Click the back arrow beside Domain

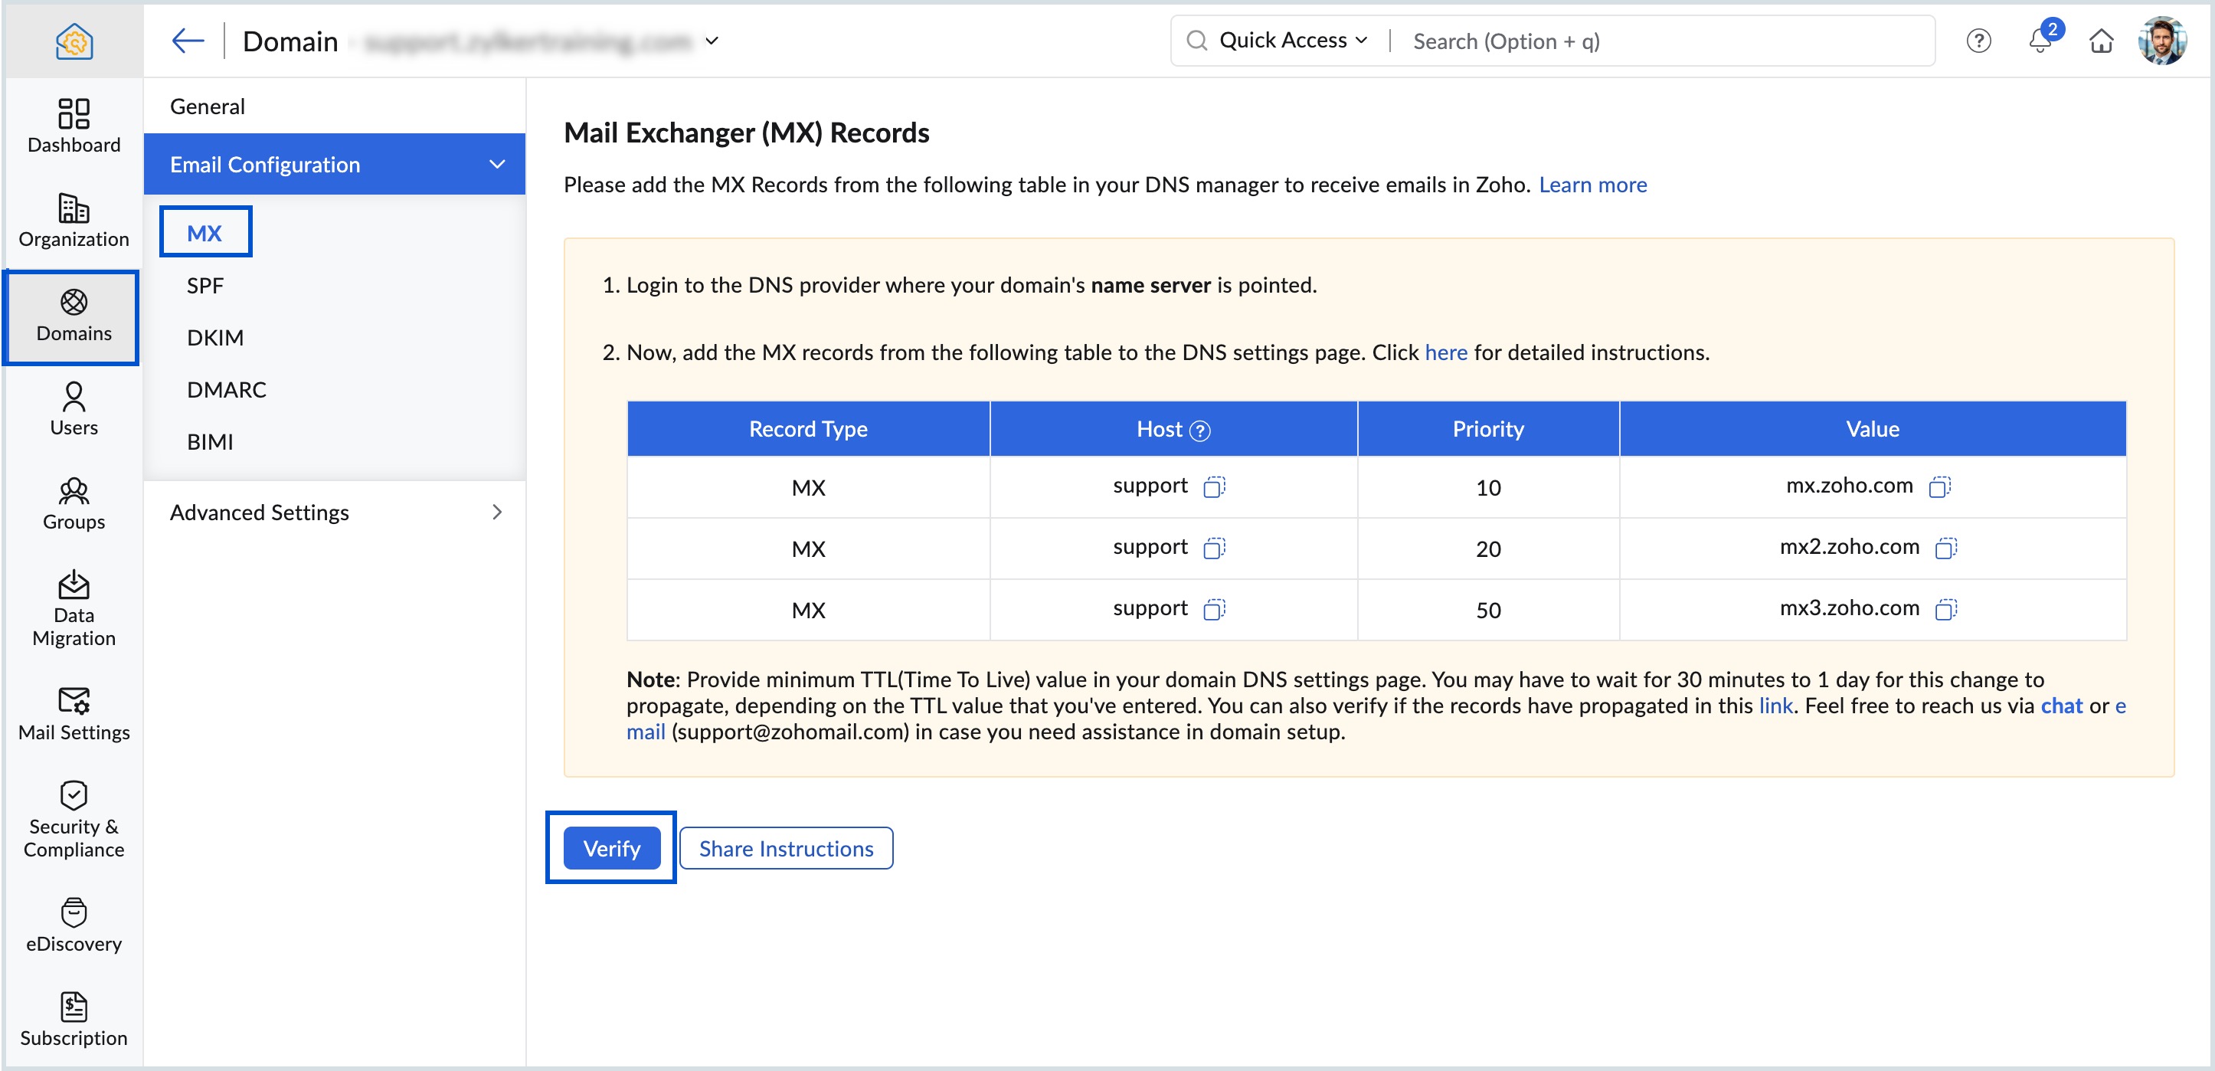(x=188, y=41)
